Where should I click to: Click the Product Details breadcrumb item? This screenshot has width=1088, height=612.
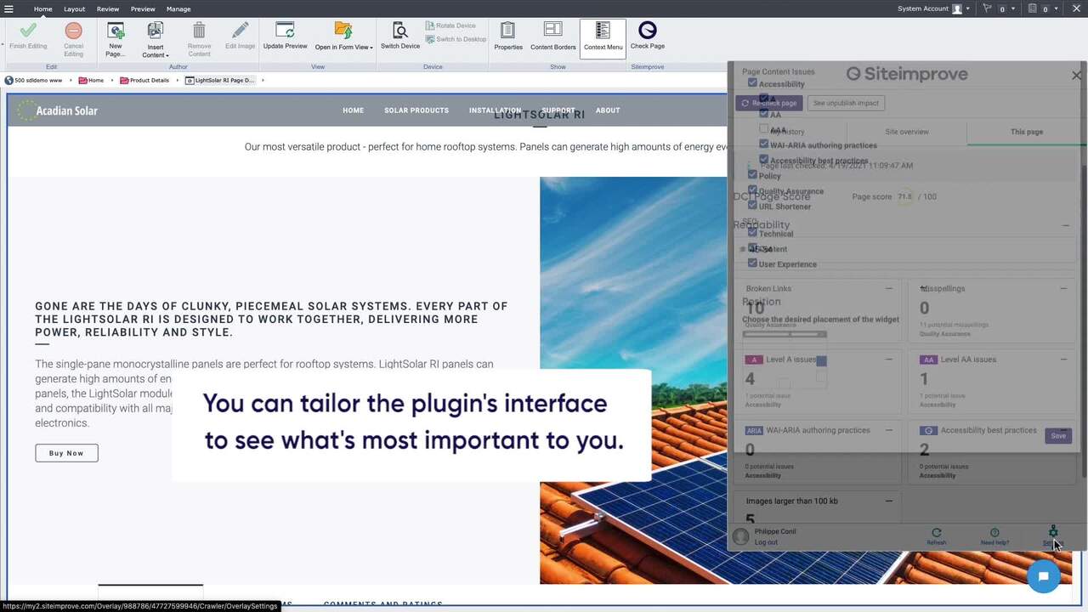(x=144, y=80)
